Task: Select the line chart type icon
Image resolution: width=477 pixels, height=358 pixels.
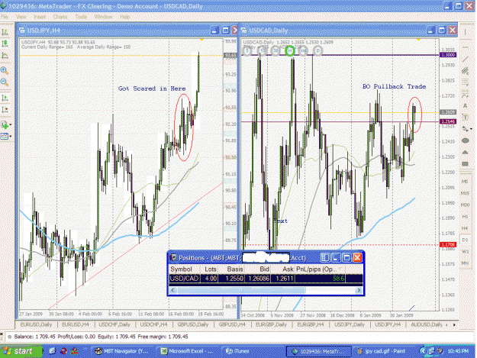Action: coord(5,56)
